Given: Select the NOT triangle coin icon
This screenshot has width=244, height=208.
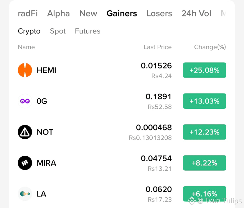Looking at the screenshot, I should [x=25, y=132].
